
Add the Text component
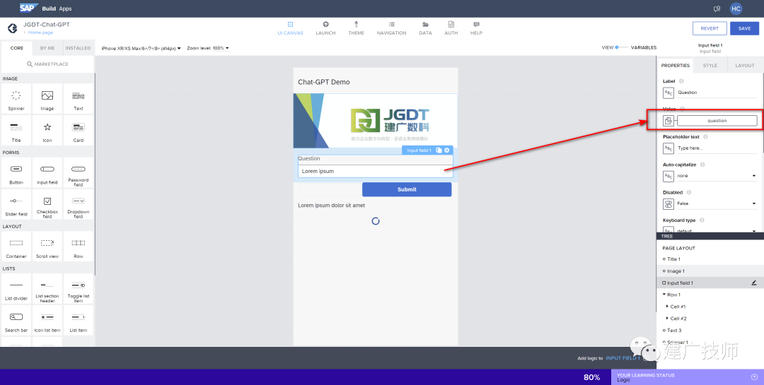79,98
